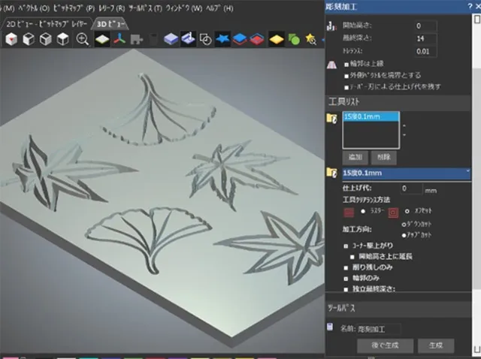Screen dimensions: 481x359
Task: Open tool database folder icon beside tool list
Action: click(x=331, y=118)
